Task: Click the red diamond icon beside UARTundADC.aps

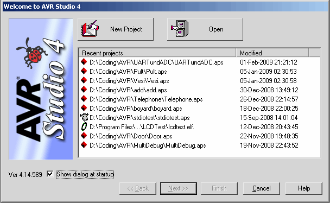Action: (x=84, y=62)
